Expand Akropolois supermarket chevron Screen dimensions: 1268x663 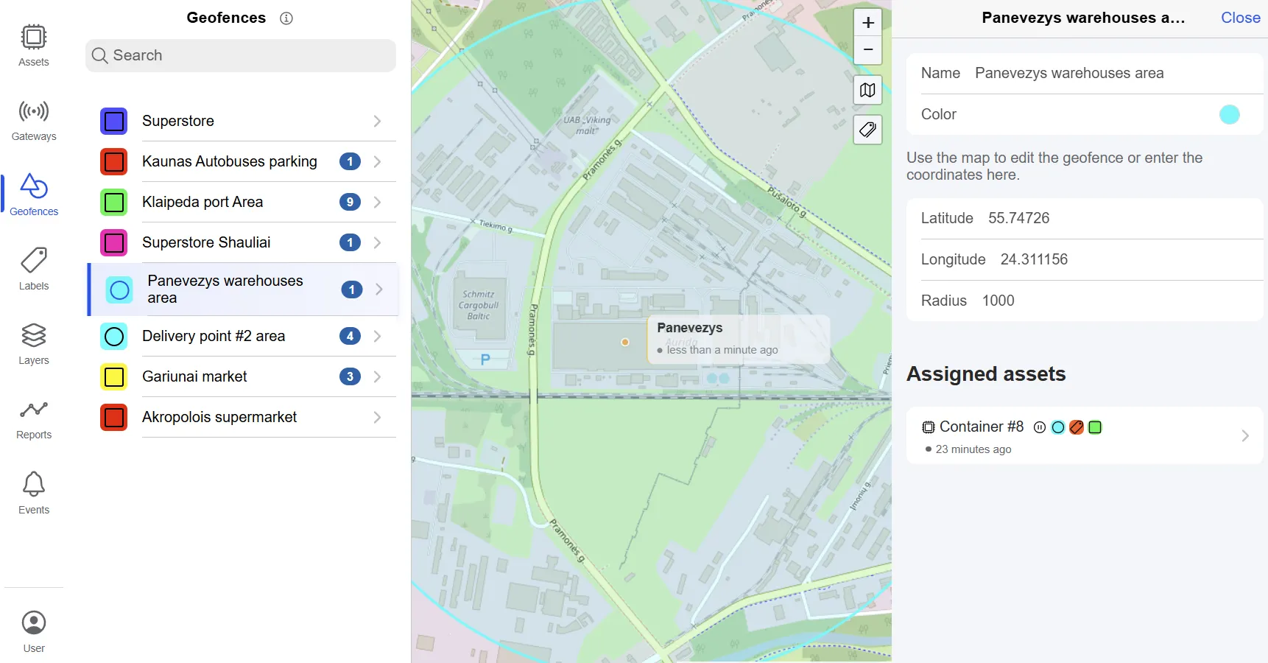coord(377,417)
